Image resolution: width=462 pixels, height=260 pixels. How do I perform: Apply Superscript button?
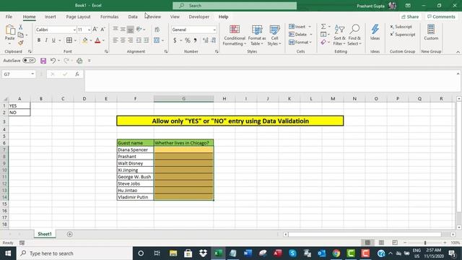(403, 35)
